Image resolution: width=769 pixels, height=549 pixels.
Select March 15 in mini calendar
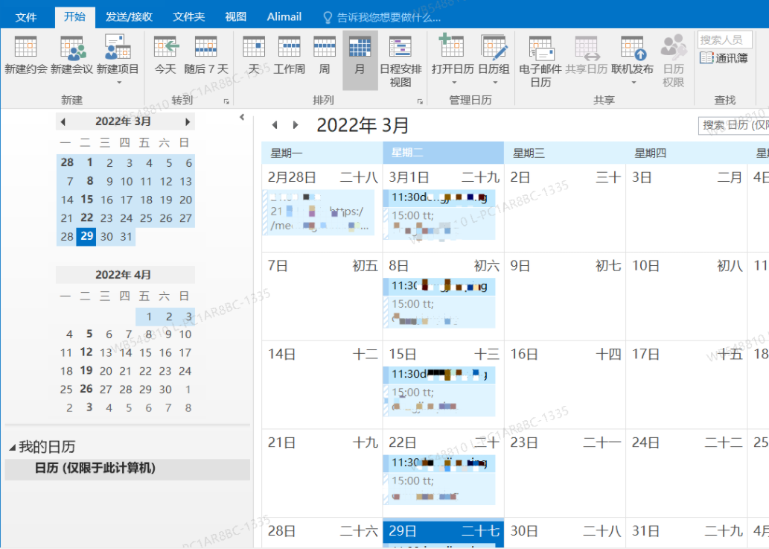tap(87, 199)
